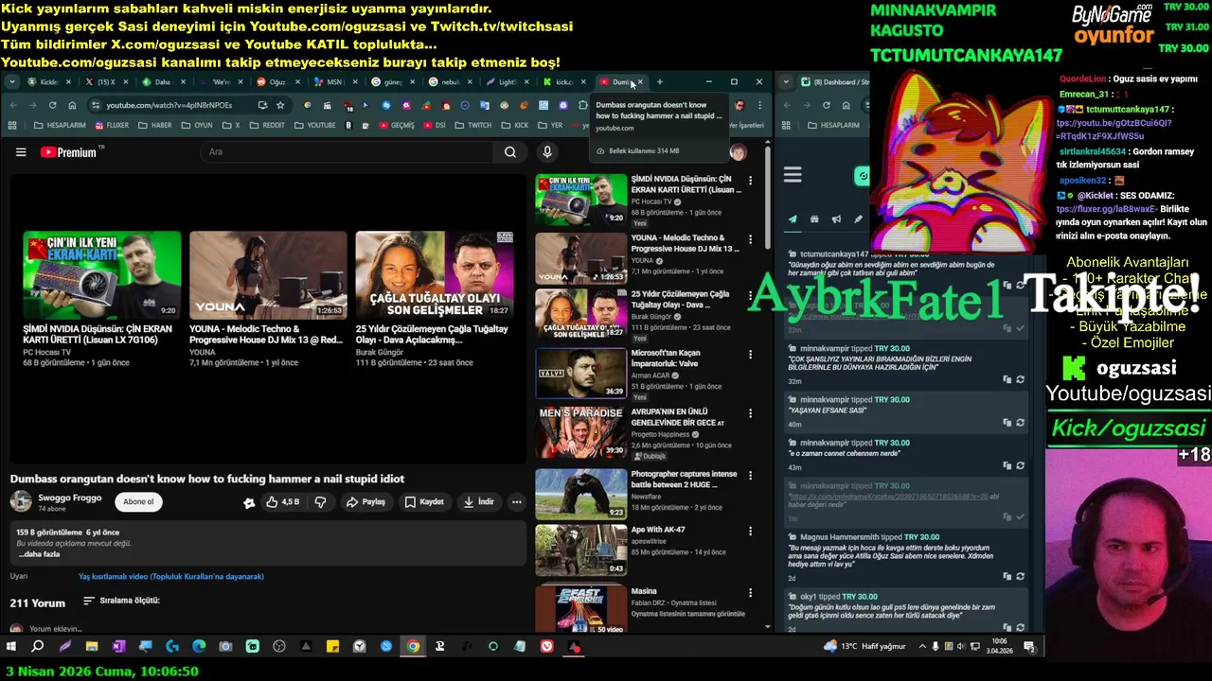
Task: Open end-screen YOUNA Melodic Techno thumbnail
Action: click(268, 275)
